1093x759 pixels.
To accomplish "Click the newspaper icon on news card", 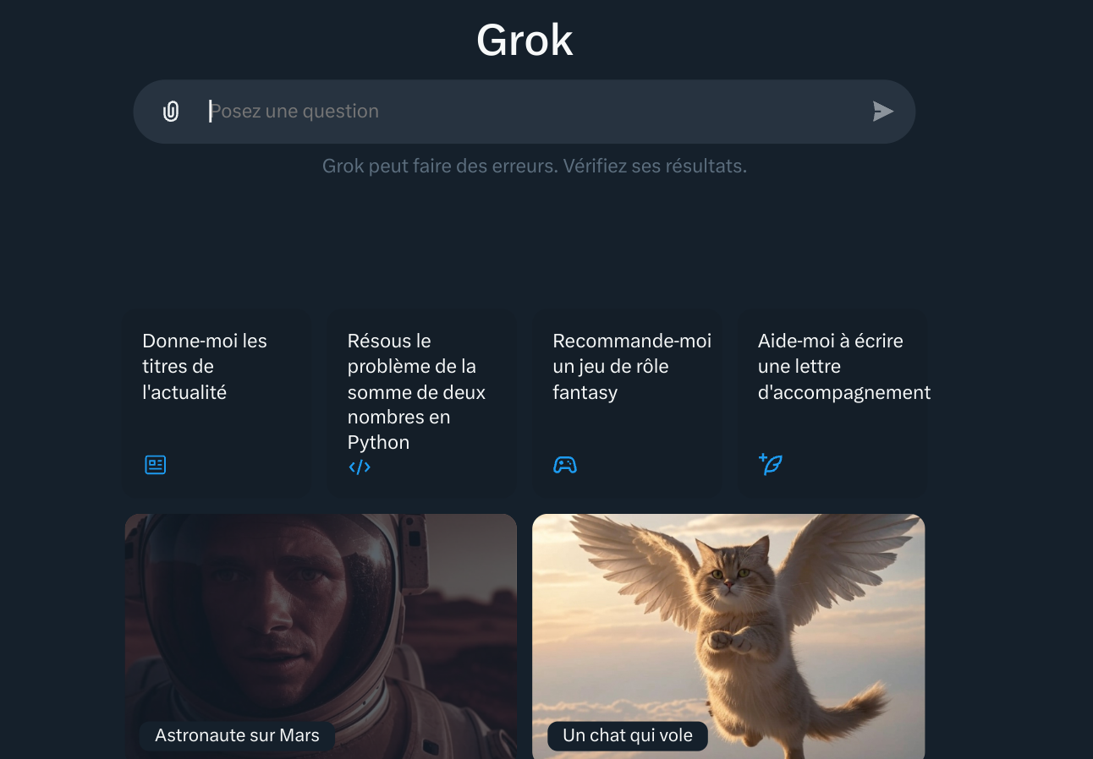I will point(156,465).
